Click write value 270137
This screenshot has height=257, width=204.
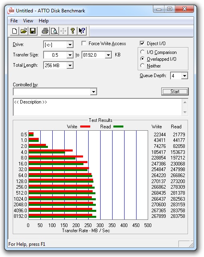coord(158,181)
